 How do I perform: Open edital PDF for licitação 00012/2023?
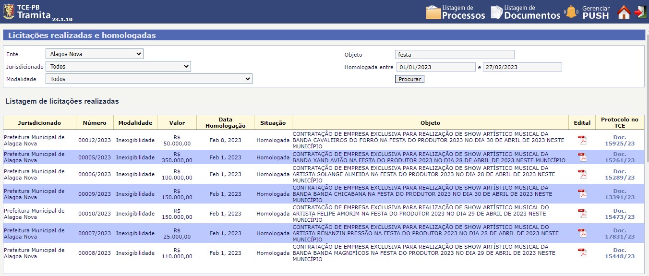pyautogui.click(x=582, y=140)
